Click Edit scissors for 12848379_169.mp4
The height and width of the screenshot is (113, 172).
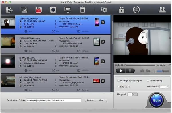[x=56, y=32]
